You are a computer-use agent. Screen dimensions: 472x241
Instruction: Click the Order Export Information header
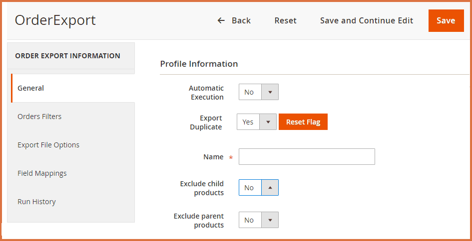click(x=67, y=56)
